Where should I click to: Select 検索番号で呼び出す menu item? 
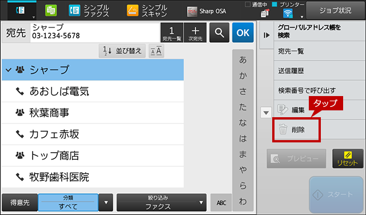coord(319,90)
